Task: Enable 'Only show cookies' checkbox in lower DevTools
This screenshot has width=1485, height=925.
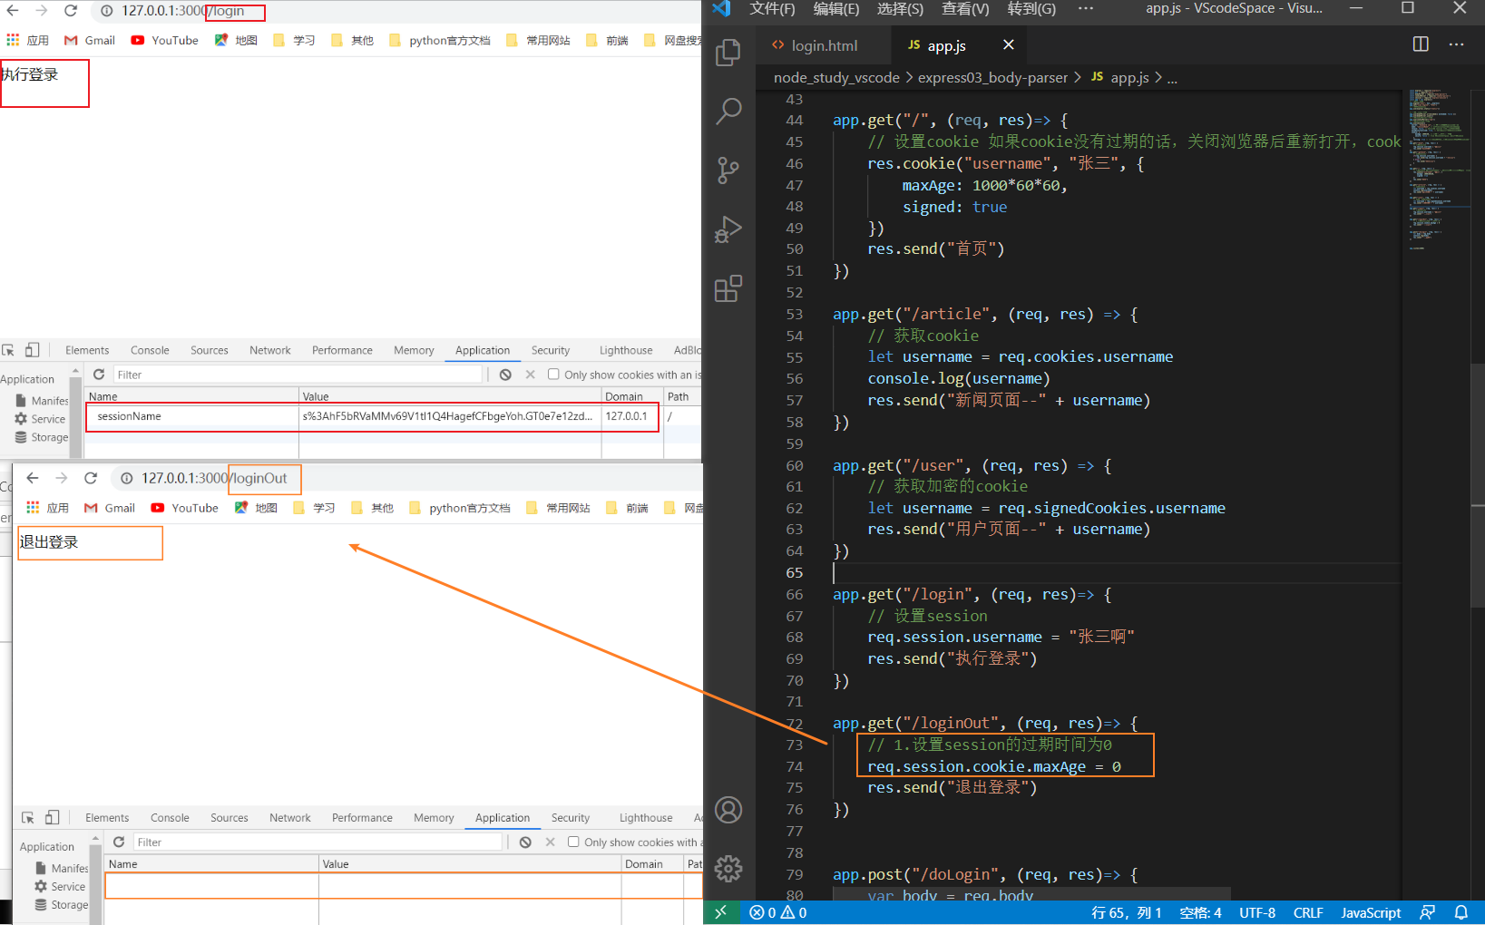Action: [x=573, y=842]
